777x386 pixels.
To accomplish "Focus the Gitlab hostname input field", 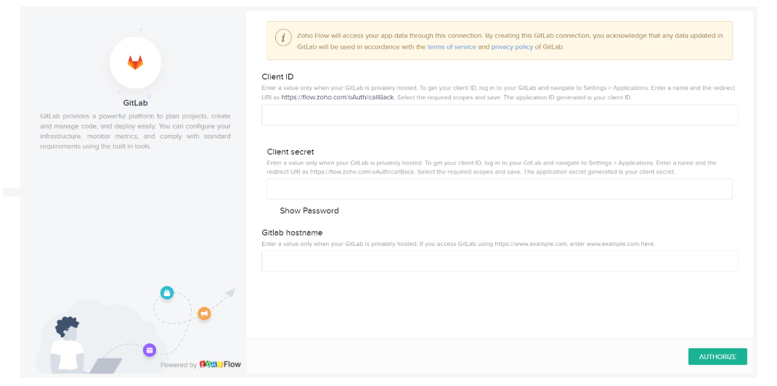I will [500, 261].
